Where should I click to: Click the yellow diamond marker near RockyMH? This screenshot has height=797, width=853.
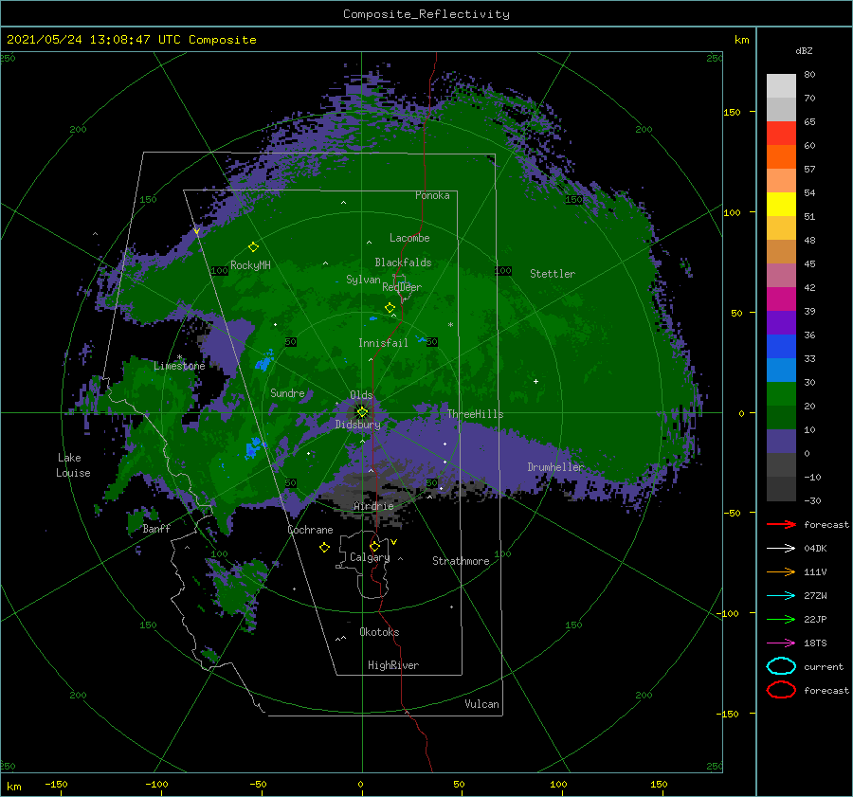(x=253, y=247)
